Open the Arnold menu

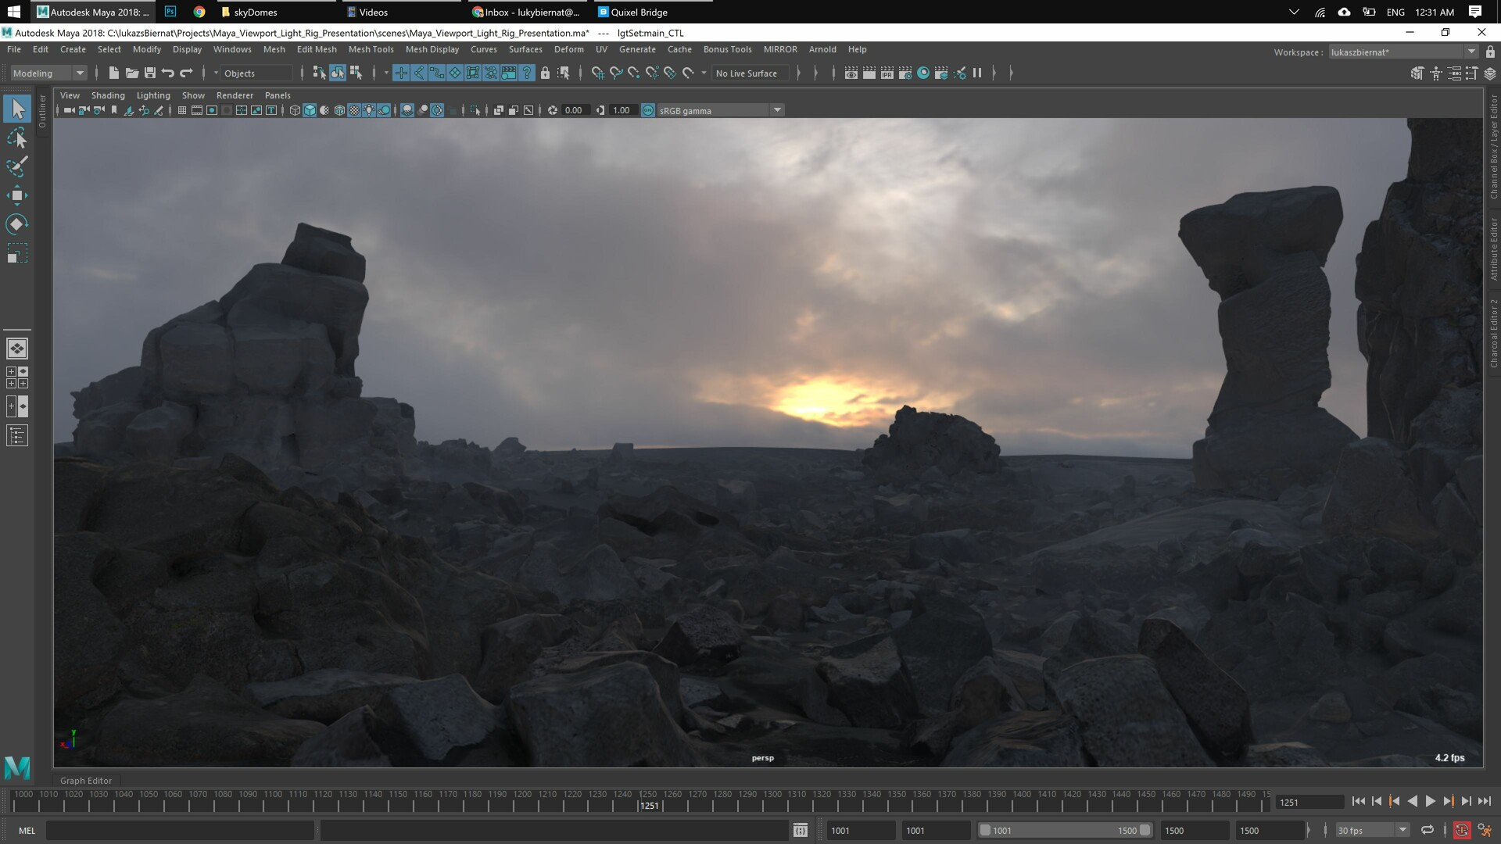[x=822, y=49]
